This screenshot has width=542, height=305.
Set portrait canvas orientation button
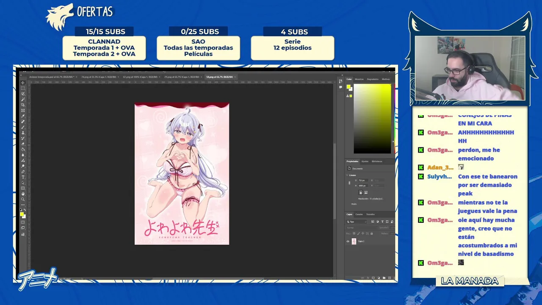(x=360, y=192)
